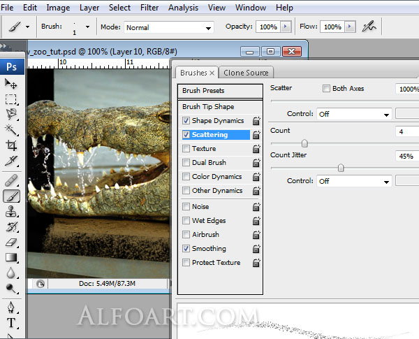Lock the Shape Dynamics settings
This screenshot has width=419, height=339.
256,121
